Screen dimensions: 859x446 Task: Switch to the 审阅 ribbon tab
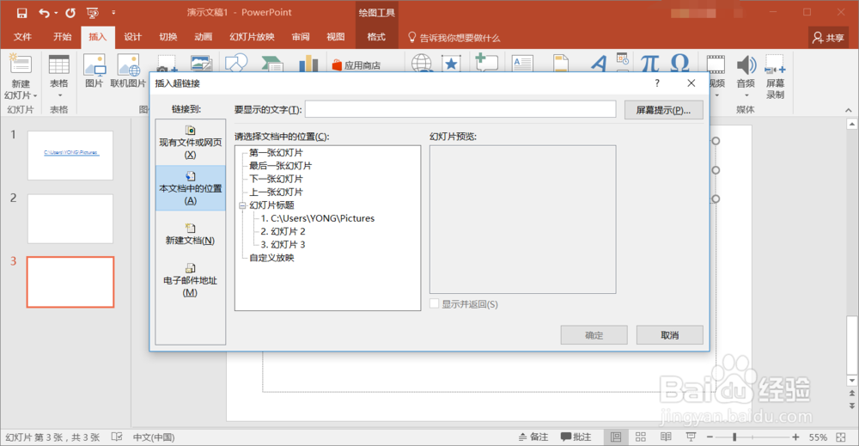click(301, 37)
